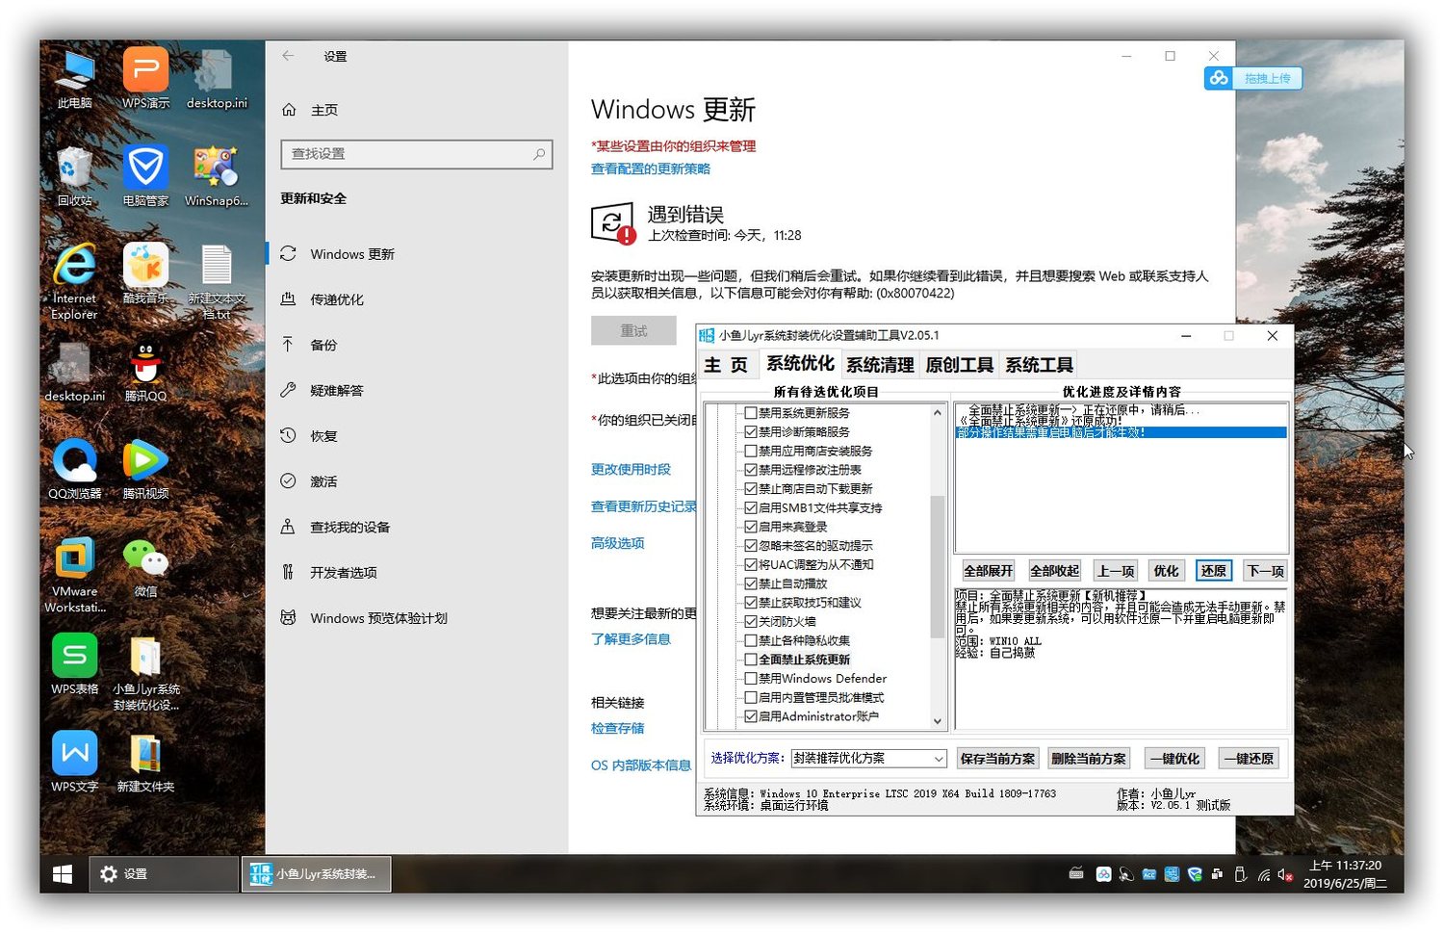Enable the 全面禁止系统更新 checkbox

(x=751, y=660)
